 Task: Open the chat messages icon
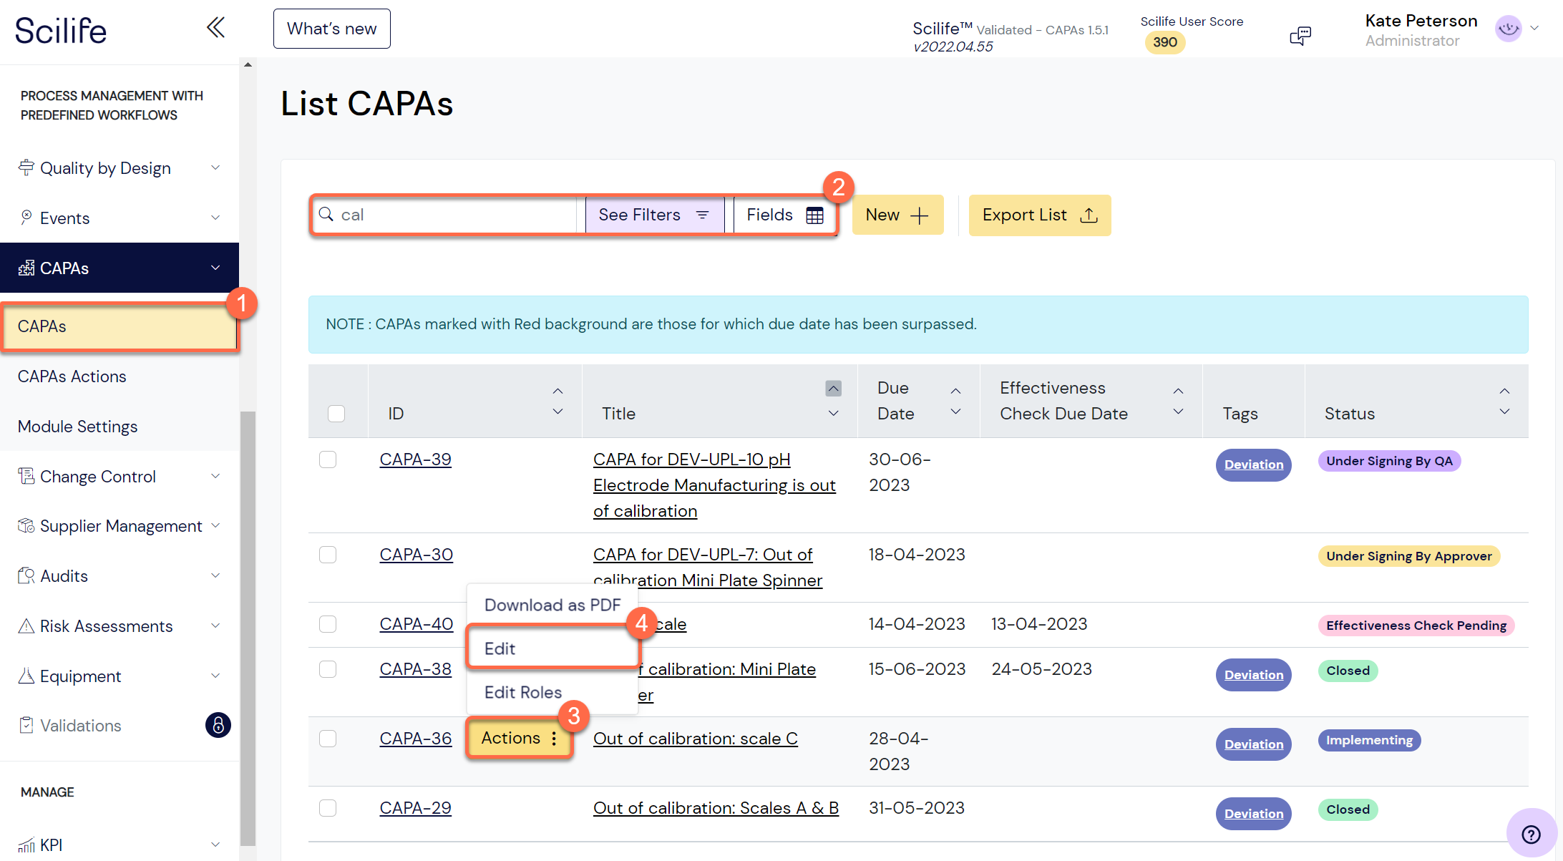click(1300, 36)
